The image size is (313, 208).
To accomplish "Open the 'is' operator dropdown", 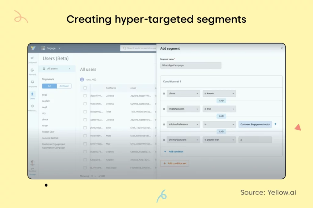I will coord(219,124).
